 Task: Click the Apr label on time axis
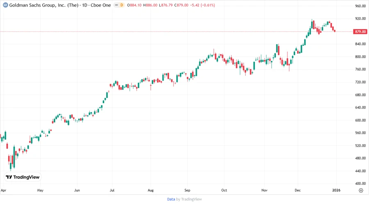[3, 190]
